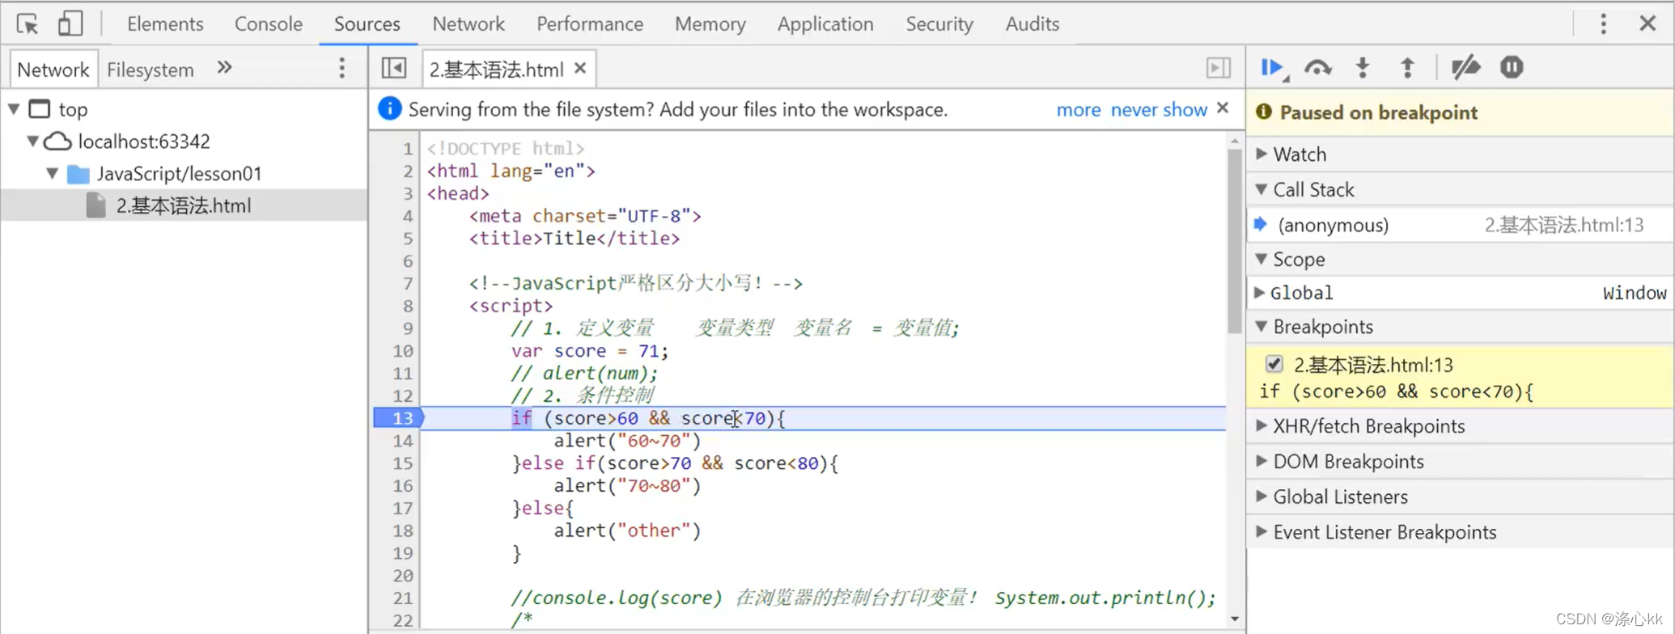This screenshot has width=1675, height=634.
Task: Hide the debugger sidebar
Action: click(x=1219, y=68)
